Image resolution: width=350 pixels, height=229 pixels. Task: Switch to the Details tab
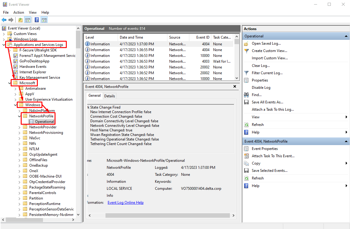tap(109, 96)
